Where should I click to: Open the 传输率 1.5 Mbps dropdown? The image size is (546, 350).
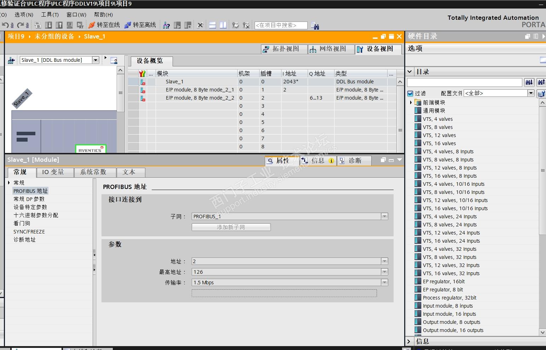click(x=384, y=283)
